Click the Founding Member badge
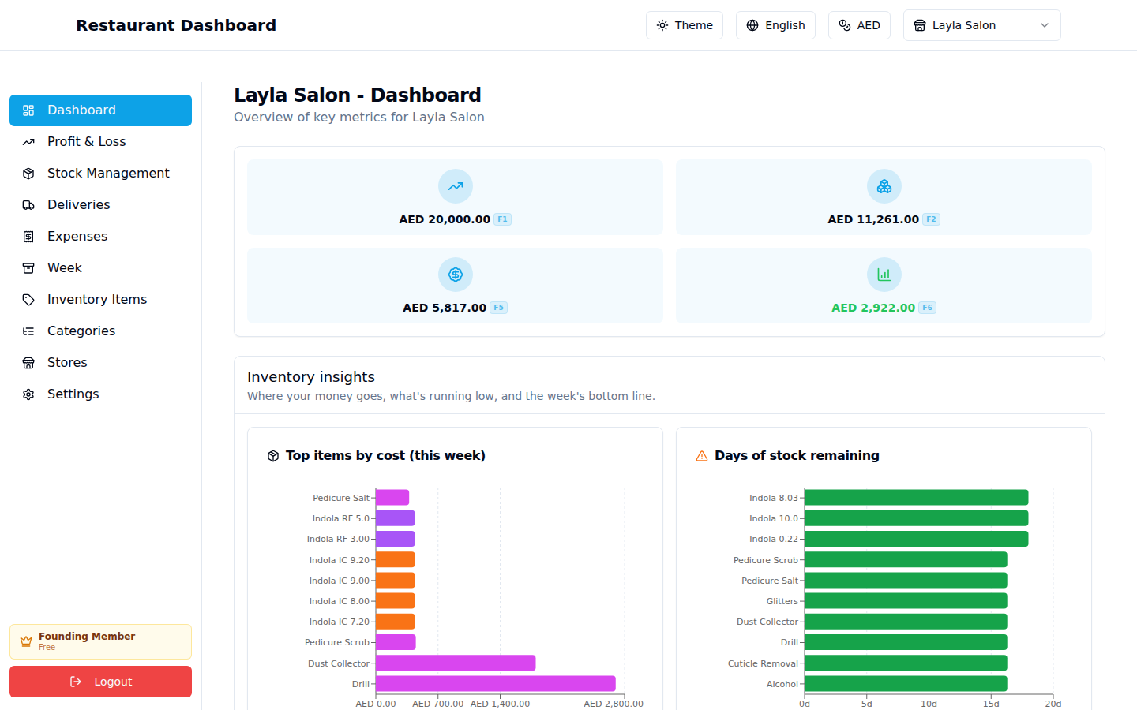1137x710 pixels. 100,641
